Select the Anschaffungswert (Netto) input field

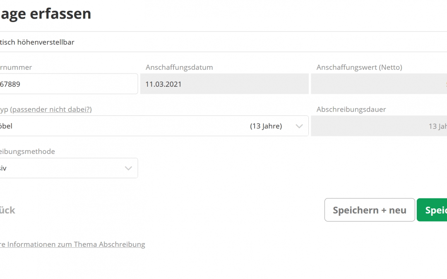point(379,84)
